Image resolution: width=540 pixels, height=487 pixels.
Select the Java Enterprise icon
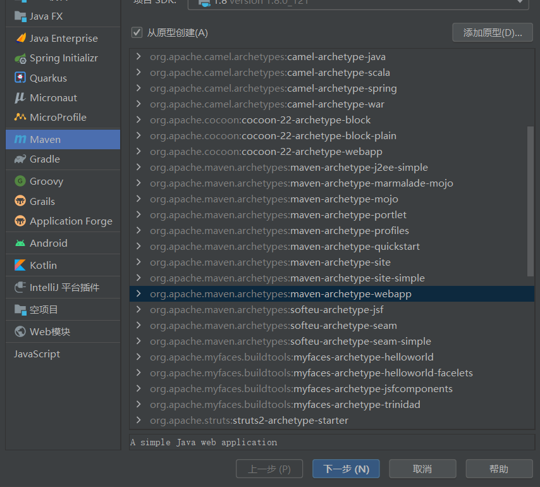tap(21, 38)
